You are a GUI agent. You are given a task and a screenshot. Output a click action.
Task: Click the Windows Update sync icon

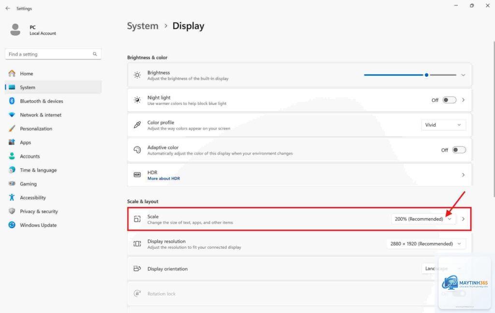point(12,225)
